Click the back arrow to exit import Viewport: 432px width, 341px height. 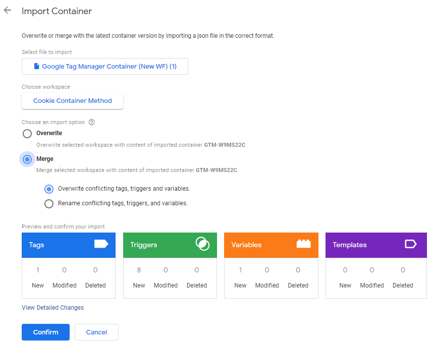7,10
